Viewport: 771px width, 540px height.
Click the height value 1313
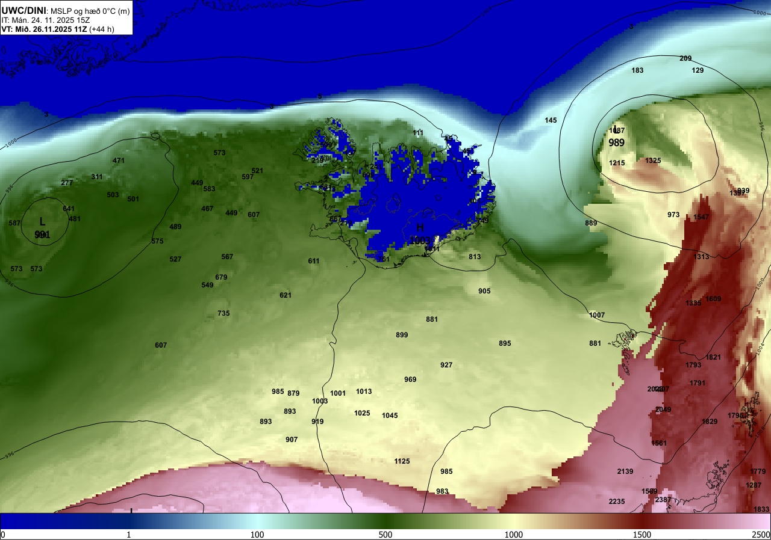click(701, 257)
